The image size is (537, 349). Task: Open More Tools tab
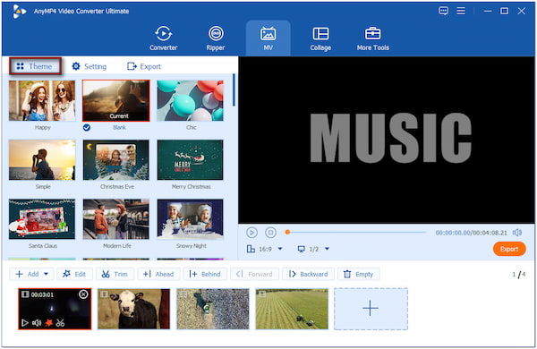tap(373, 38)
